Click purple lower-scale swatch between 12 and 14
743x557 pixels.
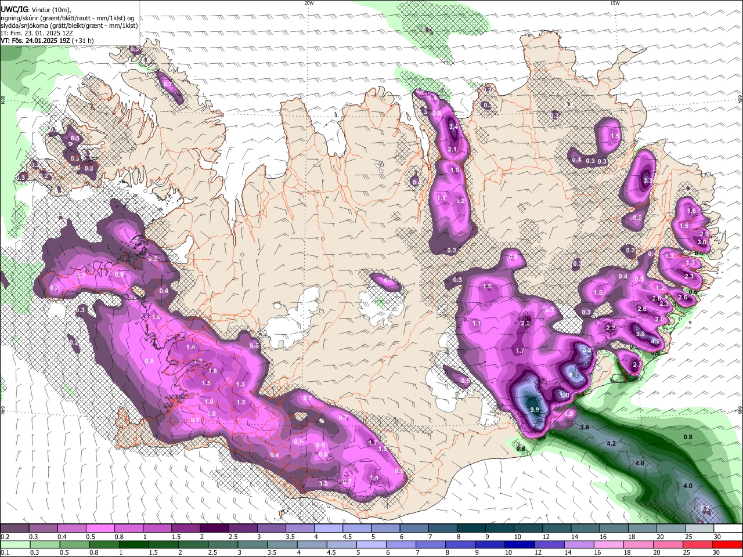[x=549, y=544]
